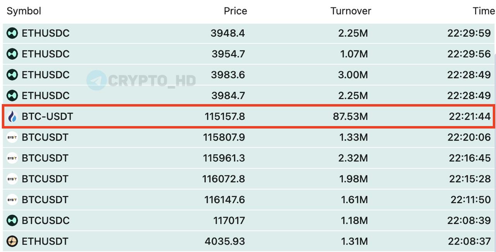Viewport: 496px width, 252px height.
Task: Click the Bybit icon on the 116147.6 row
Action: (12, 200)
